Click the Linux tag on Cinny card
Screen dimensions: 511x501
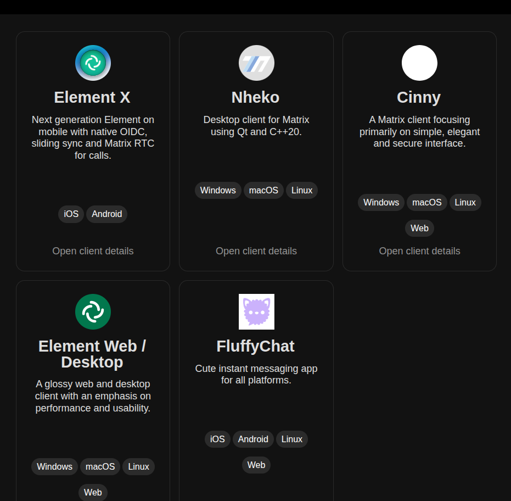pos(465,203)
